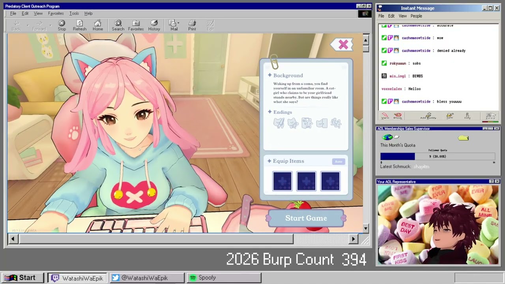Click the Edit toolbar icon

coord(210,26)
